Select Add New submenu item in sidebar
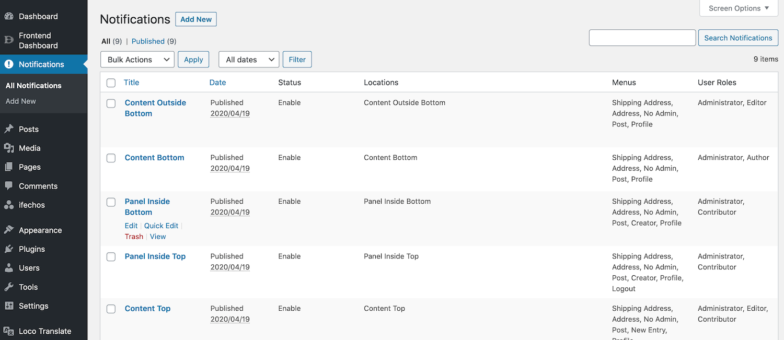 coord(21,101)
